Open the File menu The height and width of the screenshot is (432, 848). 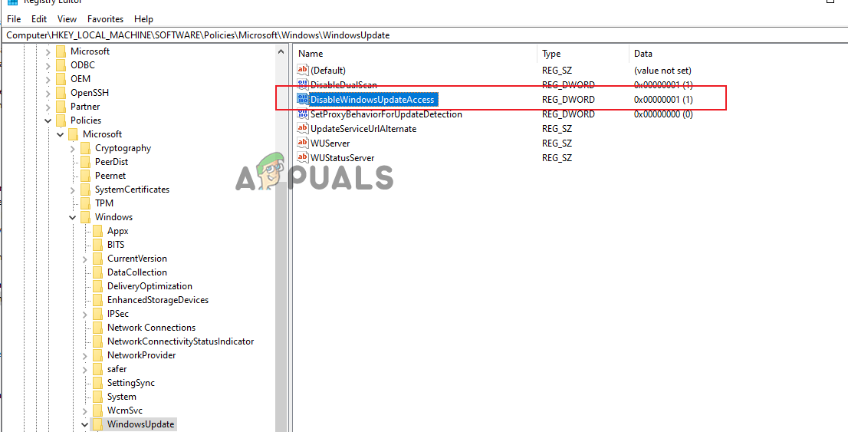[14, 19]
